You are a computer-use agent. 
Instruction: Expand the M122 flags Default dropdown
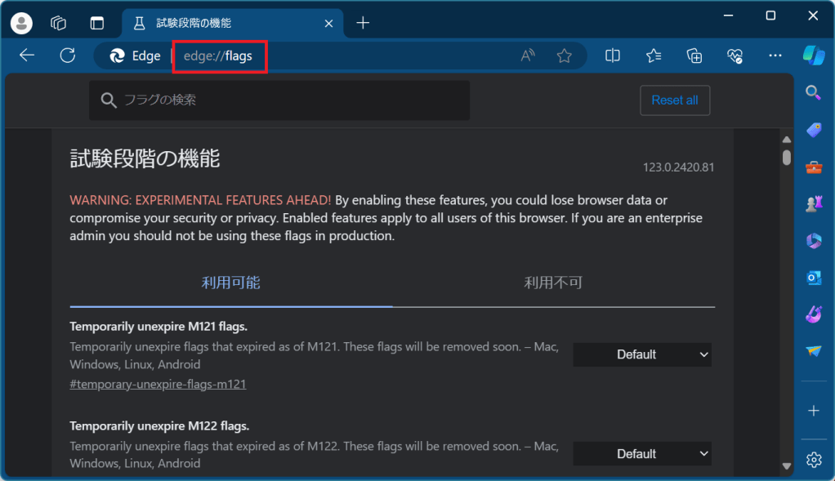pyautogui.click(x=642, y=453)
